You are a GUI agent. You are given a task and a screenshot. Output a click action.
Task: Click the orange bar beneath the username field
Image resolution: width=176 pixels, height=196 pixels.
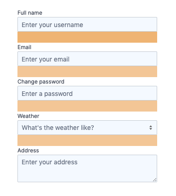[87, 37]
